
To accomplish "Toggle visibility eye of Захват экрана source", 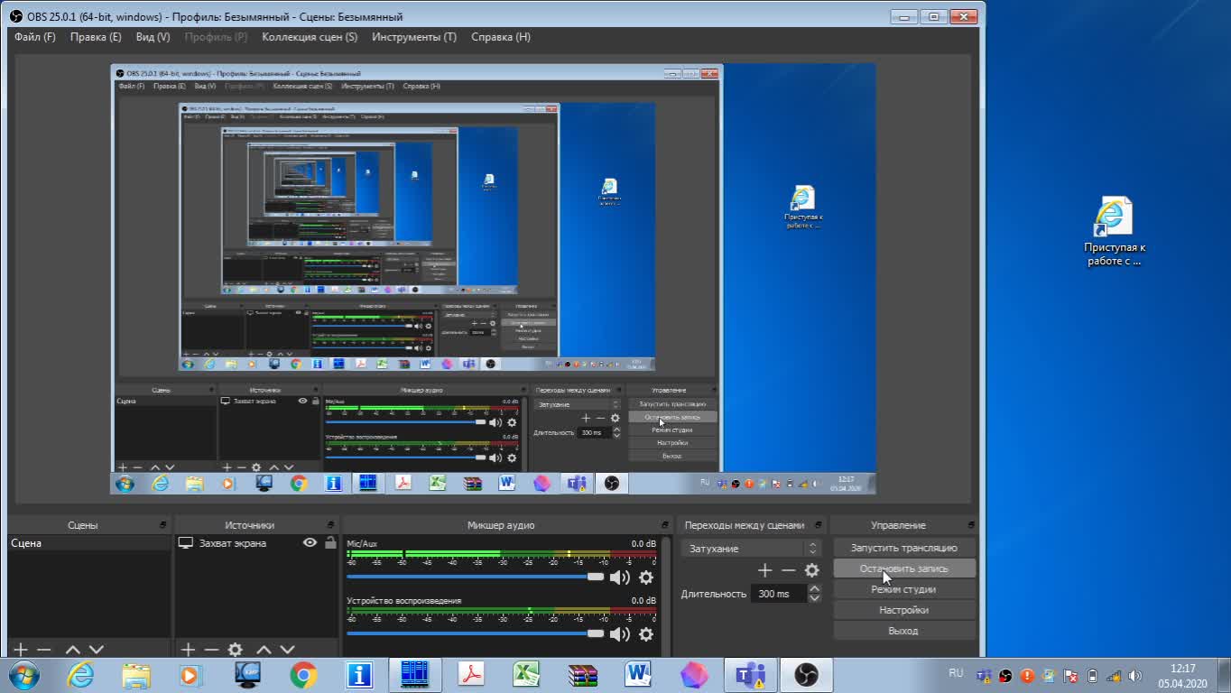I will 310,543.
